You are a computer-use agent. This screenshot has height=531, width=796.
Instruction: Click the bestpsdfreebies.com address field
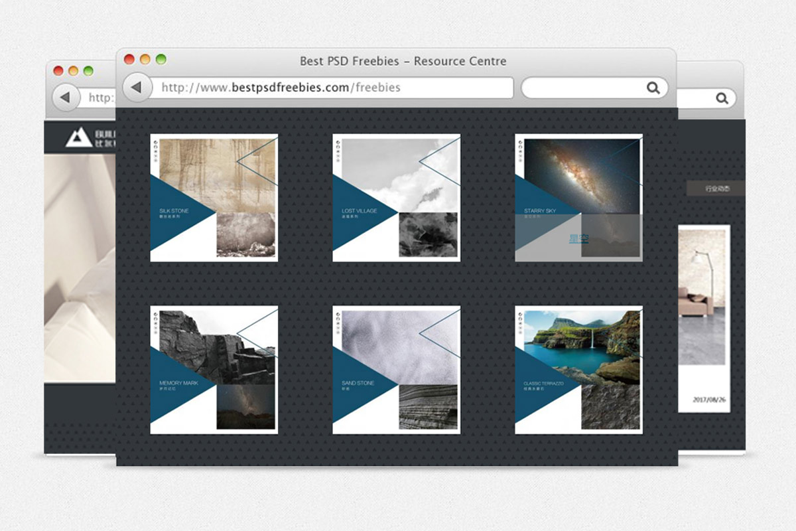coord(332,88)
